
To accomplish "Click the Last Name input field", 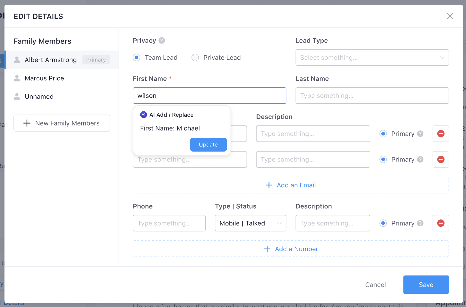I will (x=372, y=96).
